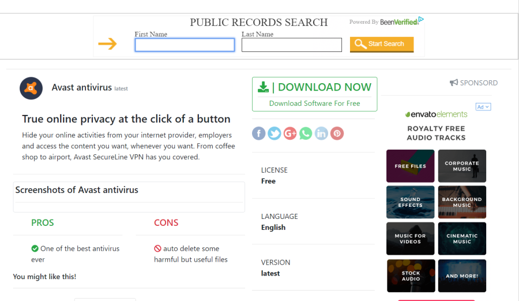Viewport: 519px width, 301px height.
Task: Click the CONS heading
Action: pos(166,223)
